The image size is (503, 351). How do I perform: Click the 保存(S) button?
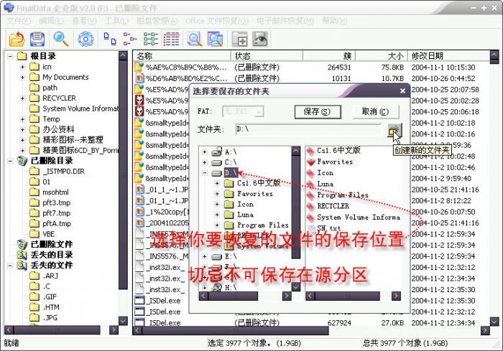[318, 112]
